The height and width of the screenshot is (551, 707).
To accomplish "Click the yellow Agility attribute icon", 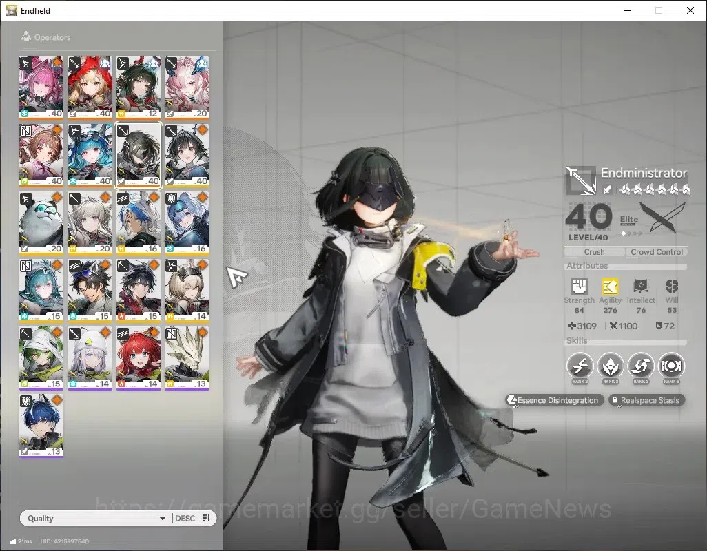I will click(610, 286).
